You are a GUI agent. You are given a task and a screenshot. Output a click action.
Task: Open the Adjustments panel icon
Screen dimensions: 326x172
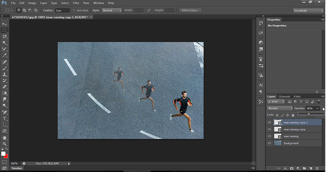pos(261,43)
